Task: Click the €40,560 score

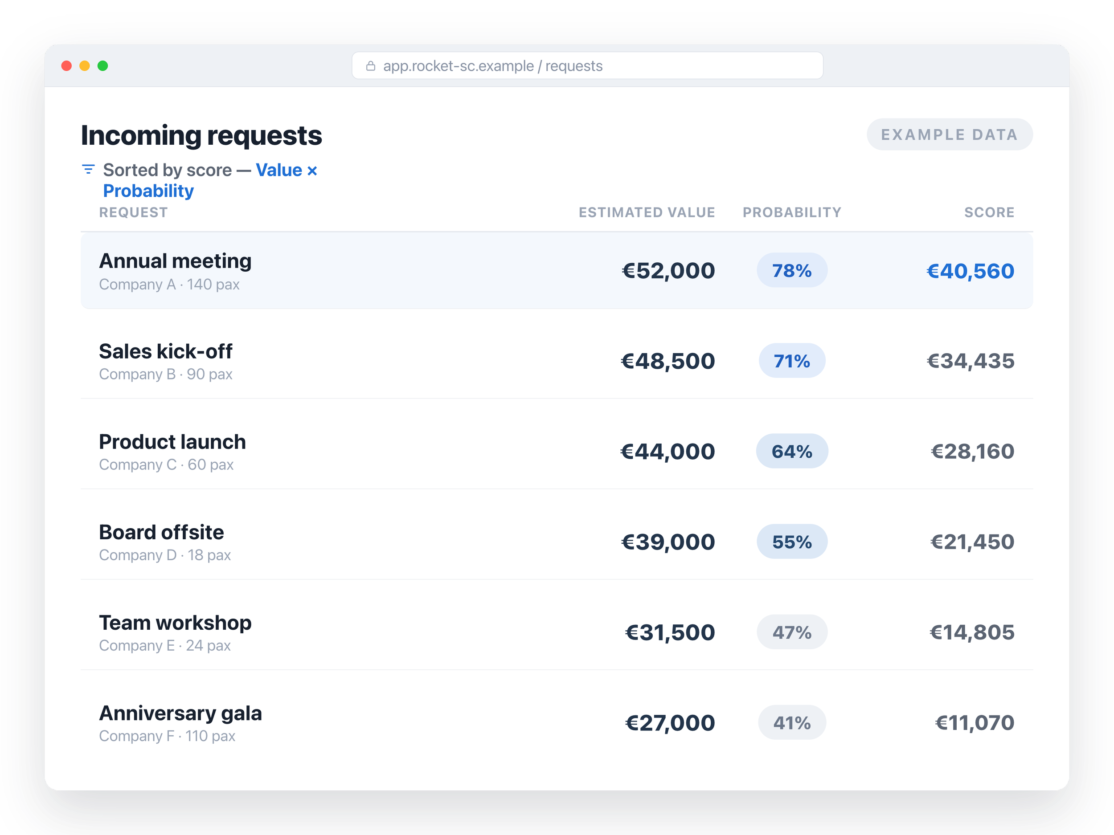Action: point(971,271)
